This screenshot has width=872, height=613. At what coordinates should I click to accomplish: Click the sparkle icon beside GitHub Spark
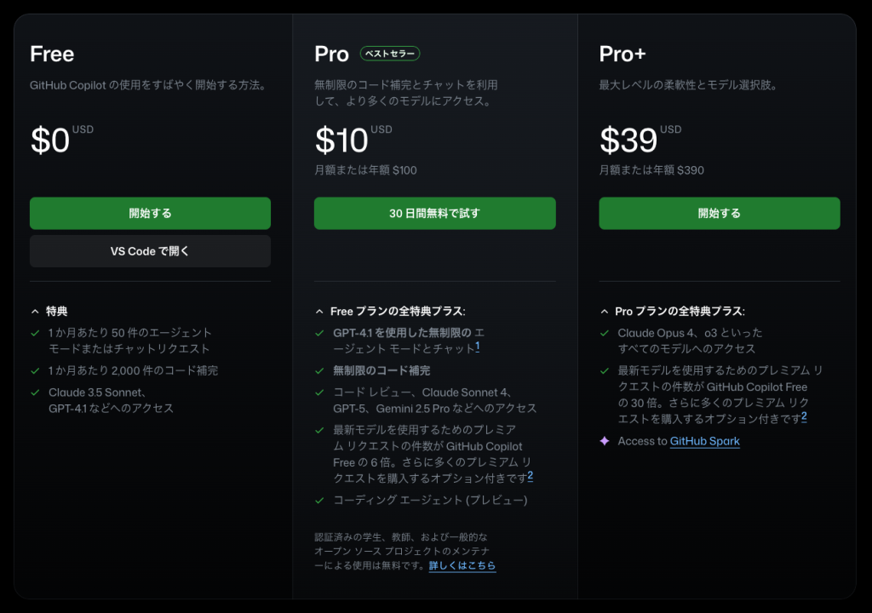click(x=605, y=441)
